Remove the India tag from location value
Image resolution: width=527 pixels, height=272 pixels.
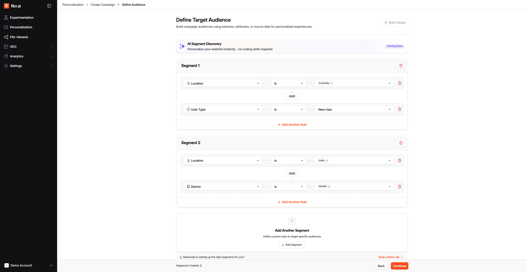[327, 161]
